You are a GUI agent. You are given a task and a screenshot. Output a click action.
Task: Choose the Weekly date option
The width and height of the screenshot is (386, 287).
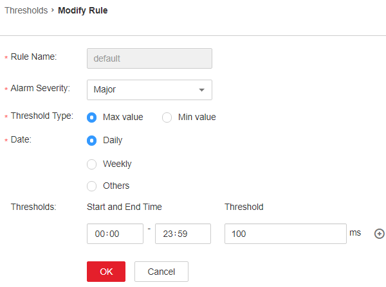[91, 164]
